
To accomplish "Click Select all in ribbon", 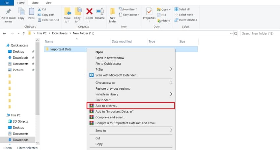I will point(182,9).
